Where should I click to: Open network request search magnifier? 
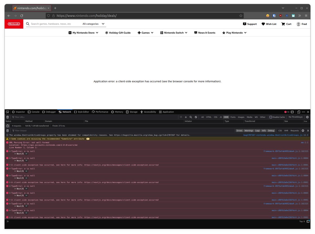pos(191,117)
